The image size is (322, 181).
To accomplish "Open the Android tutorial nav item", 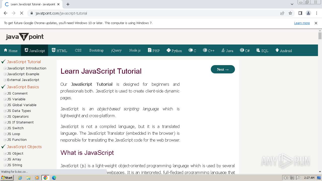I will [x=284, y=51].
